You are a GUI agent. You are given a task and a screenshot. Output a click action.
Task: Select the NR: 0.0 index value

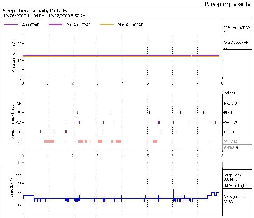230,103
